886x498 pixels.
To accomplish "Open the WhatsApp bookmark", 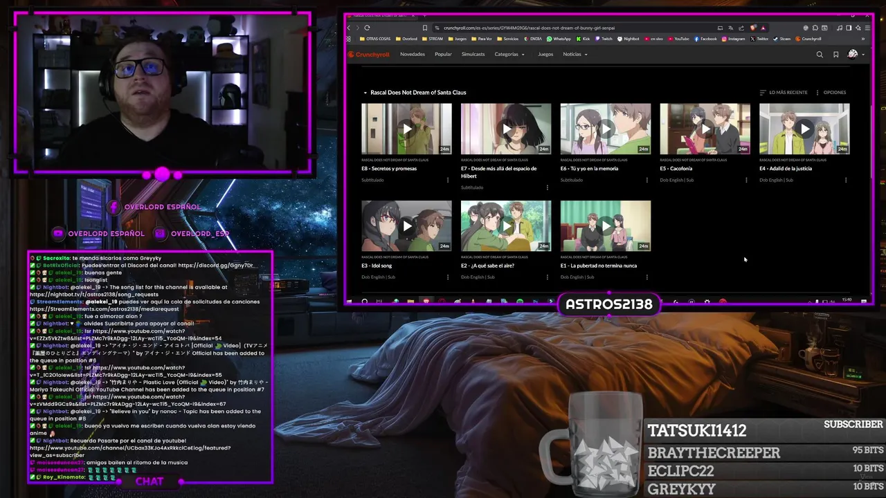I will [559, 39].
